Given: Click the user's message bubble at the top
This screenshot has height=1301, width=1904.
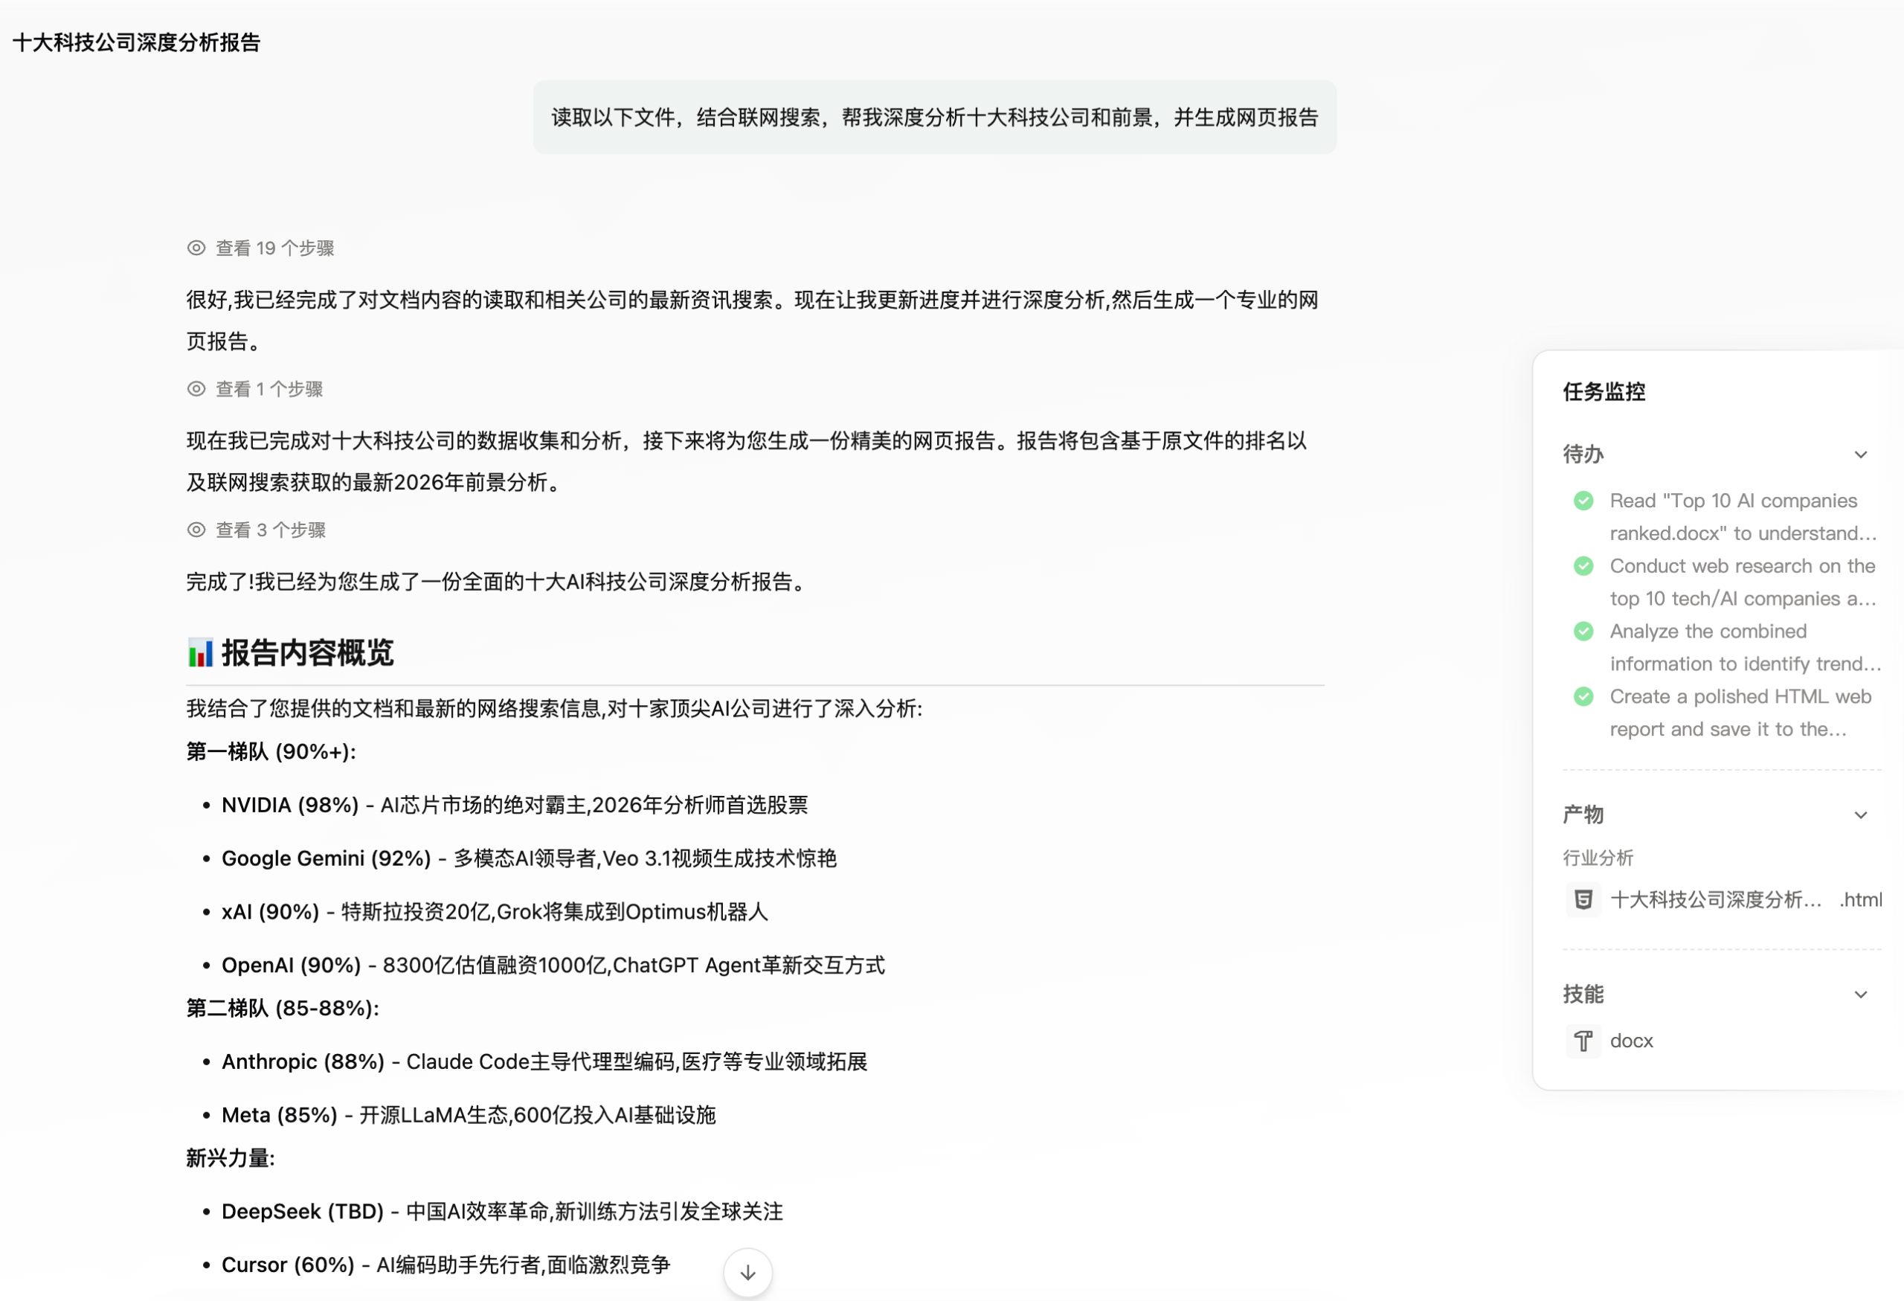Looking at the screenshot, I should click(x=934, y=117).
